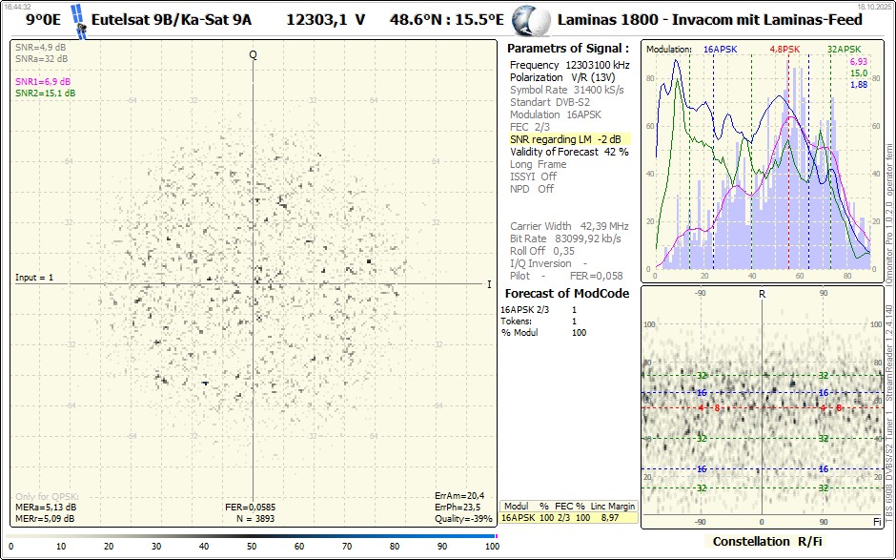The width and height of the screenshot is (896, 560).
Task: Click the blue 1,88 histogram value
Action: click(x=858, y=85)
